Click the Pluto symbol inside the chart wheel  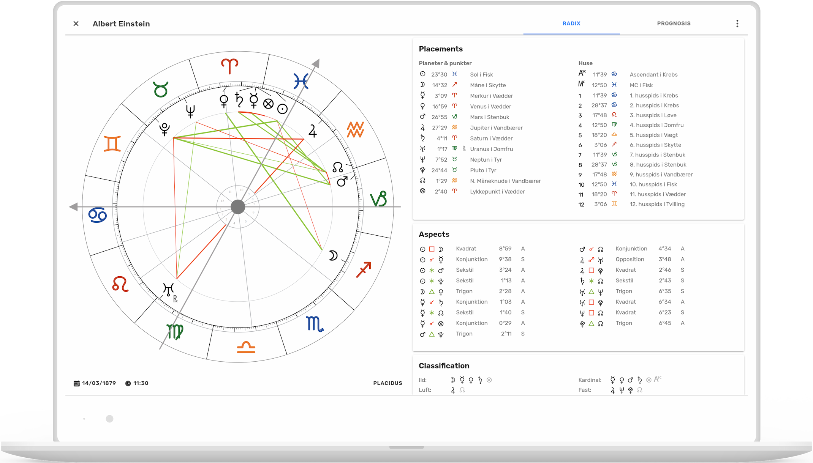164,129
